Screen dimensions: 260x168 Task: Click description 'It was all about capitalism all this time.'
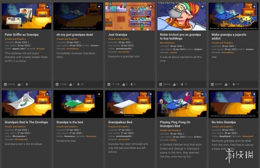181,59
